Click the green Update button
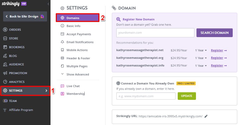Screen dimensions: 238x125 pyautogui.click(x=187, y=96)
